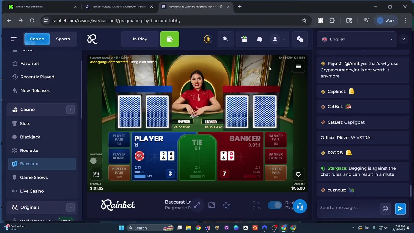Mute the Baccarat Lobby tab audio

point(220,6)
